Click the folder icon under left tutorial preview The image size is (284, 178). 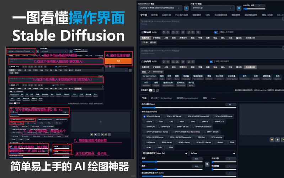coord(92,135)
